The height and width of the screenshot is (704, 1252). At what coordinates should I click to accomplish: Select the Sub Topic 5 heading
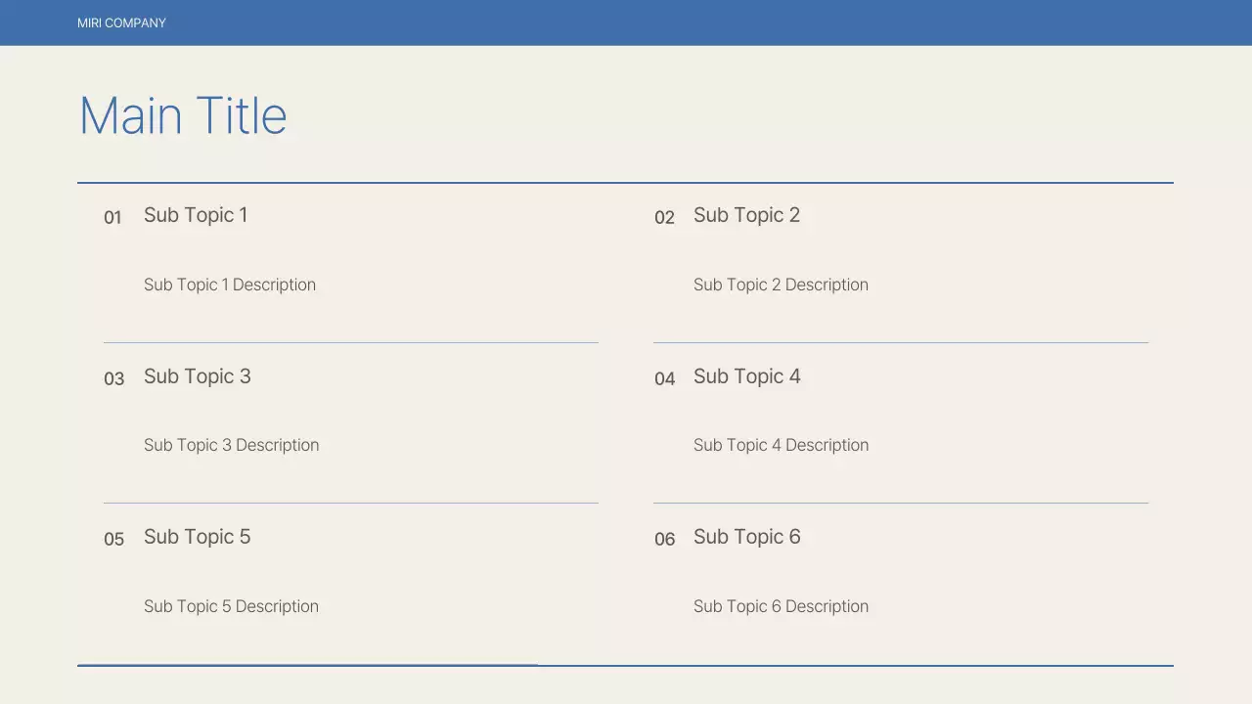[x=198, y=537]
